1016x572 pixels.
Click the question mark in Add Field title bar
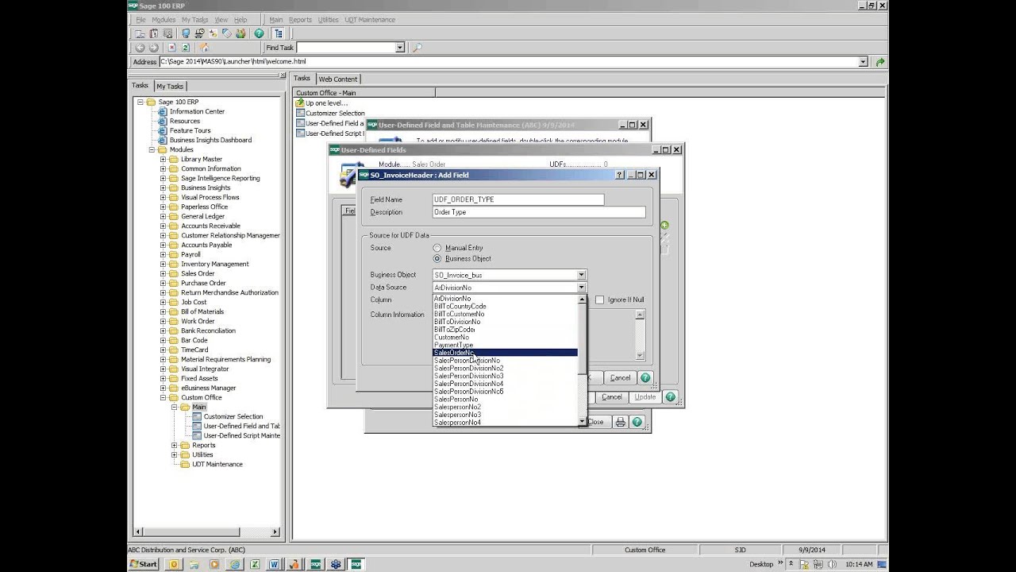tap(621, 175)
